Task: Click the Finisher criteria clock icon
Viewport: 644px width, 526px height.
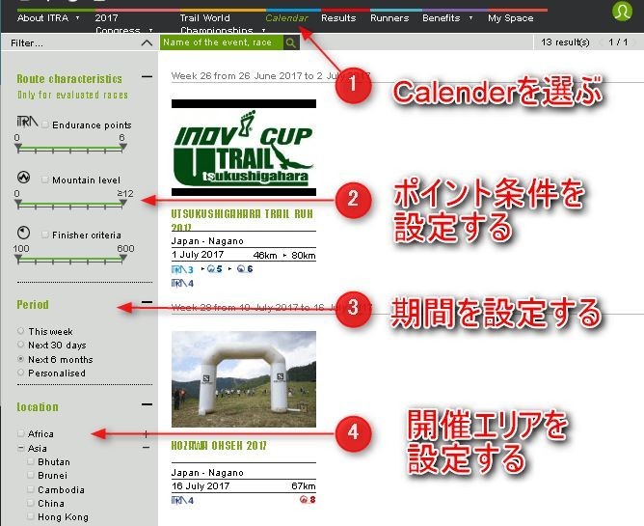Action: (x=24, y=233)
